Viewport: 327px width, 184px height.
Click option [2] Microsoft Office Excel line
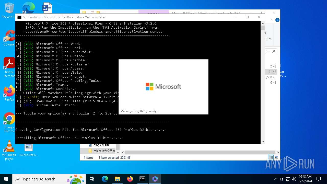pyautogui.click(x=49, y=48)
